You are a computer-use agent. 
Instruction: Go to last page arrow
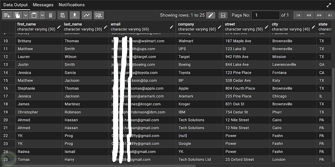(x=329, y=15)
